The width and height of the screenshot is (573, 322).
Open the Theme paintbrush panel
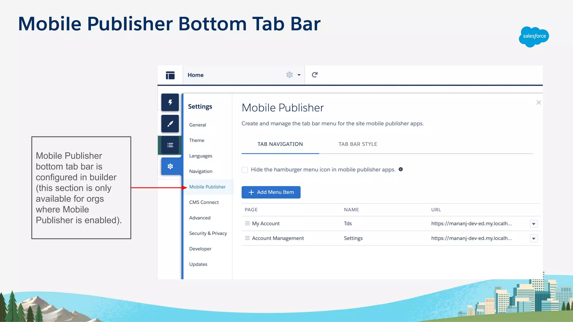pyautogui.click(x=170, y=123)
